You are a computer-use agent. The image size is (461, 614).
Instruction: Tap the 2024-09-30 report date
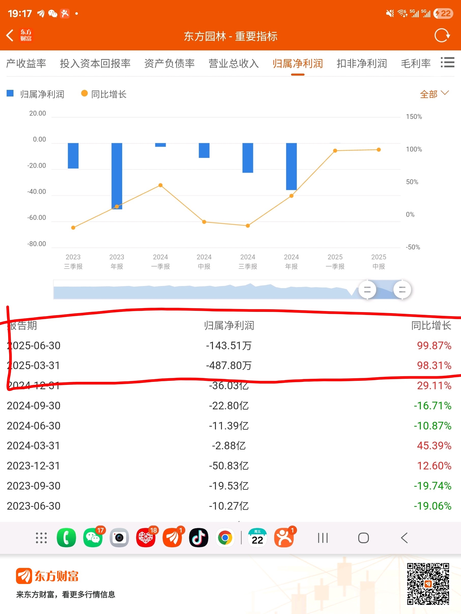pos(34,406)
